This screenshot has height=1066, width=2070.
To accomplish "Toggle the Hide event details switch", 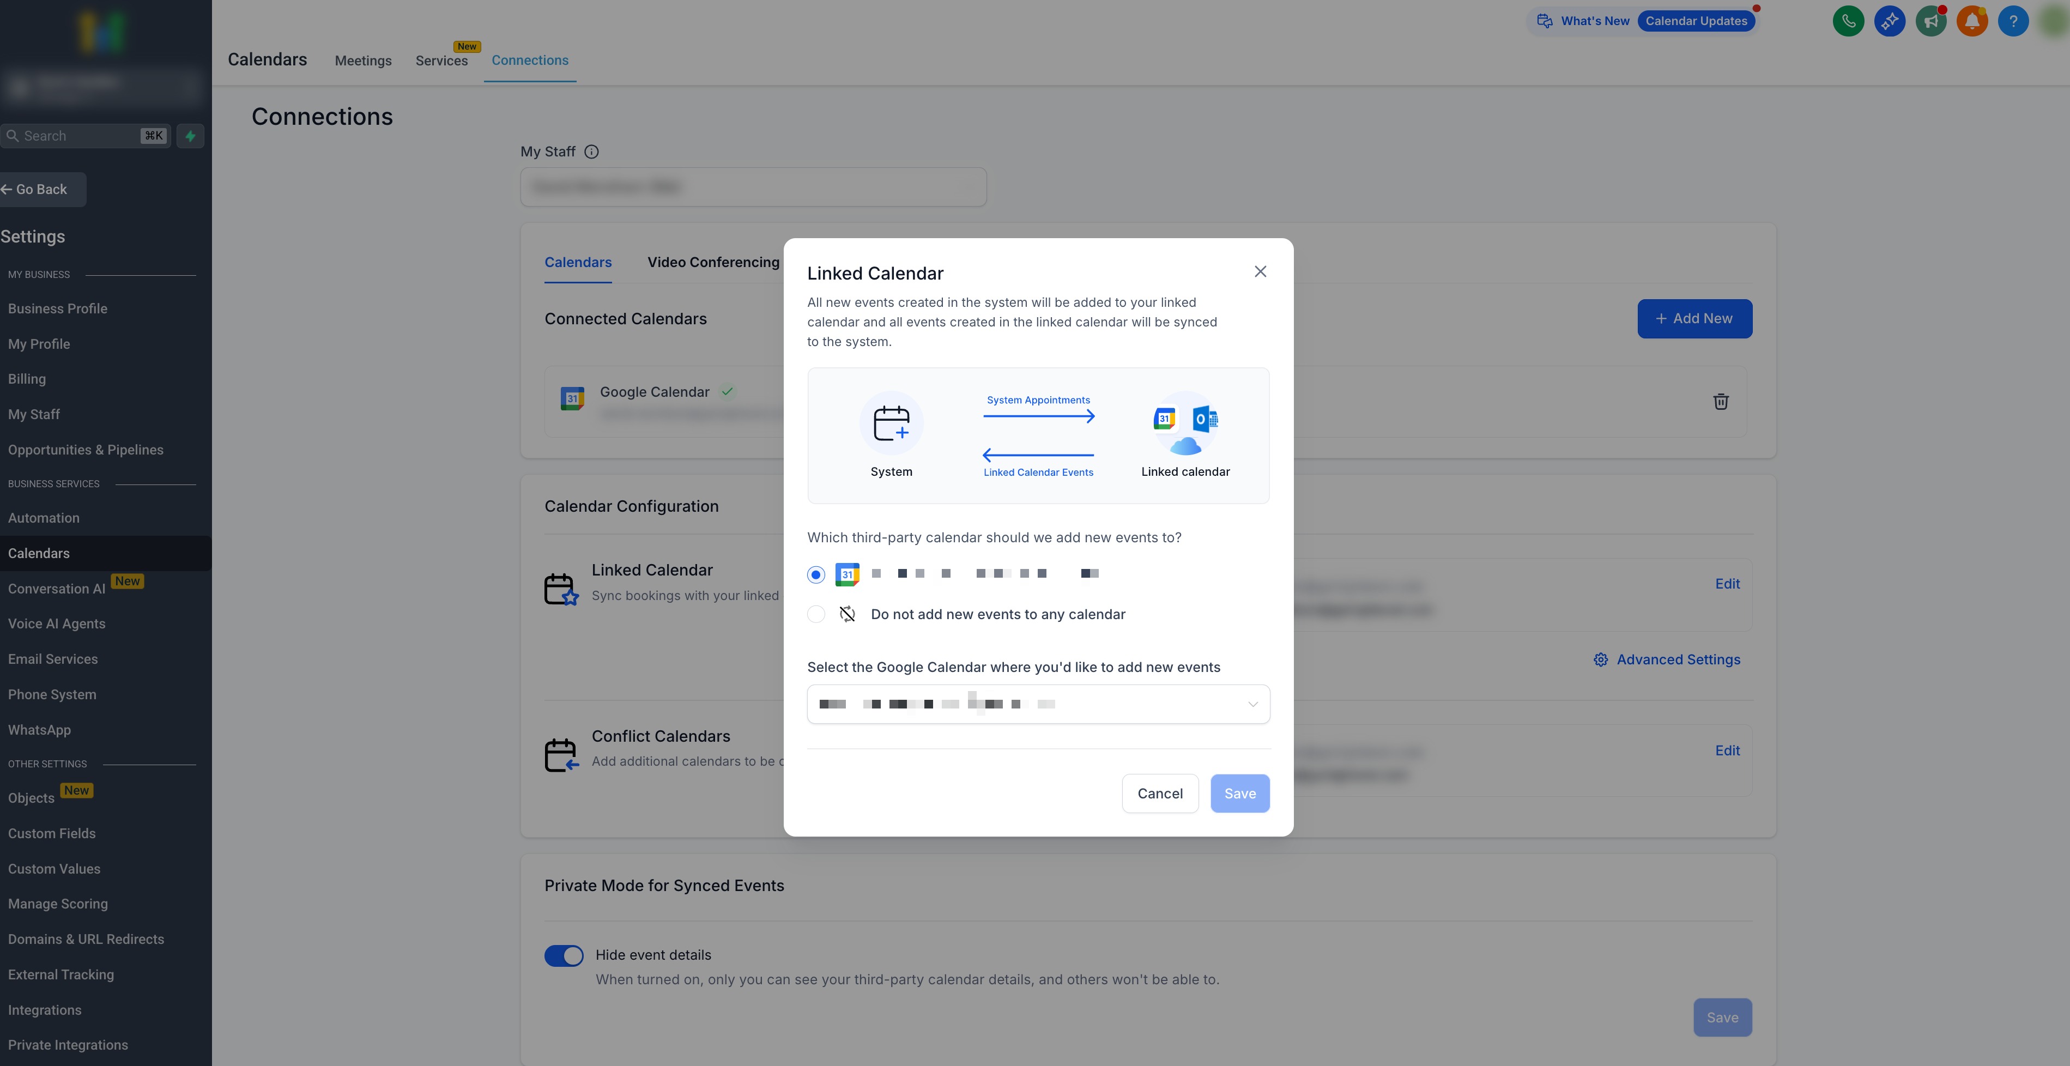I will 564,955.
